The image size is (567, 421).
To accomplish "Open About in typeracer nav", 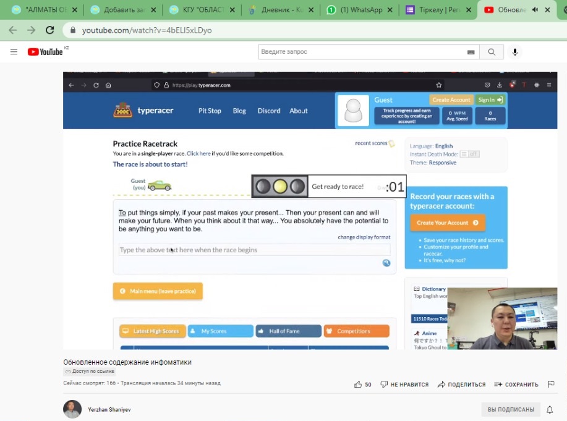I will pos(298,111).
